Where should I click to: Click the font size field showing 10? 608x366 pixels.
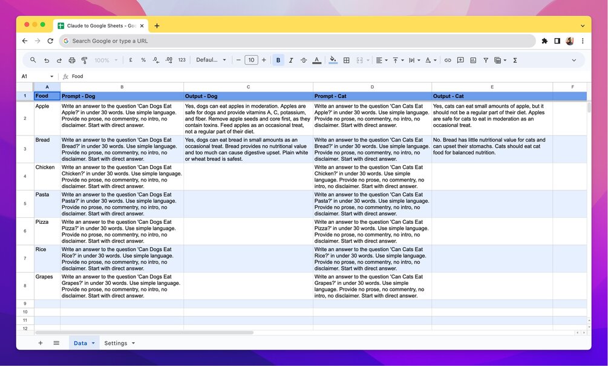click(x=251, y=60)
